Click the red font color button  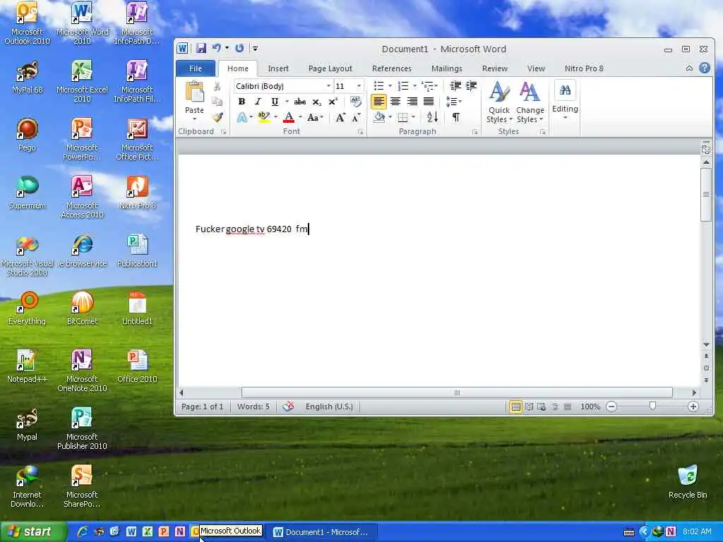[289, 117]
